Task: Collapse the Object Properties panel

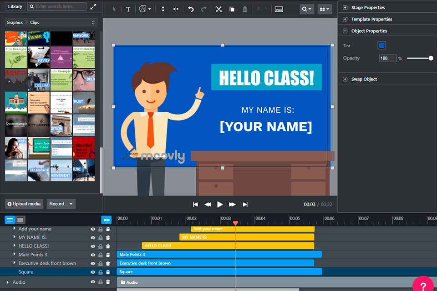Action: (345, 31)
